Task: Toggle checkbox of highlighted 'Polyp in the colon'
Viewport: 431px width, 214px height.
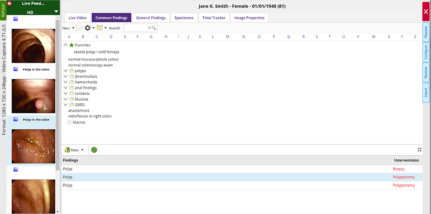Action: point(16,119)
